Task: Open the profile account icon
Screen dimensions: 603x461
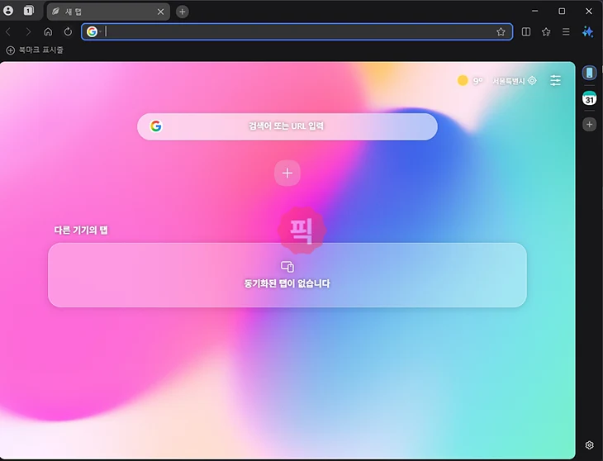Action: [x=8, y=11]
